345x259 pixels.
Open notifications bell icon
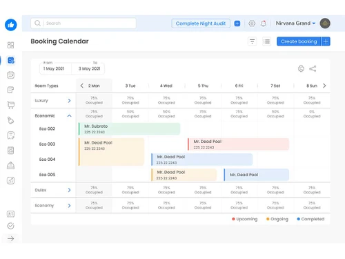point(264,23)
